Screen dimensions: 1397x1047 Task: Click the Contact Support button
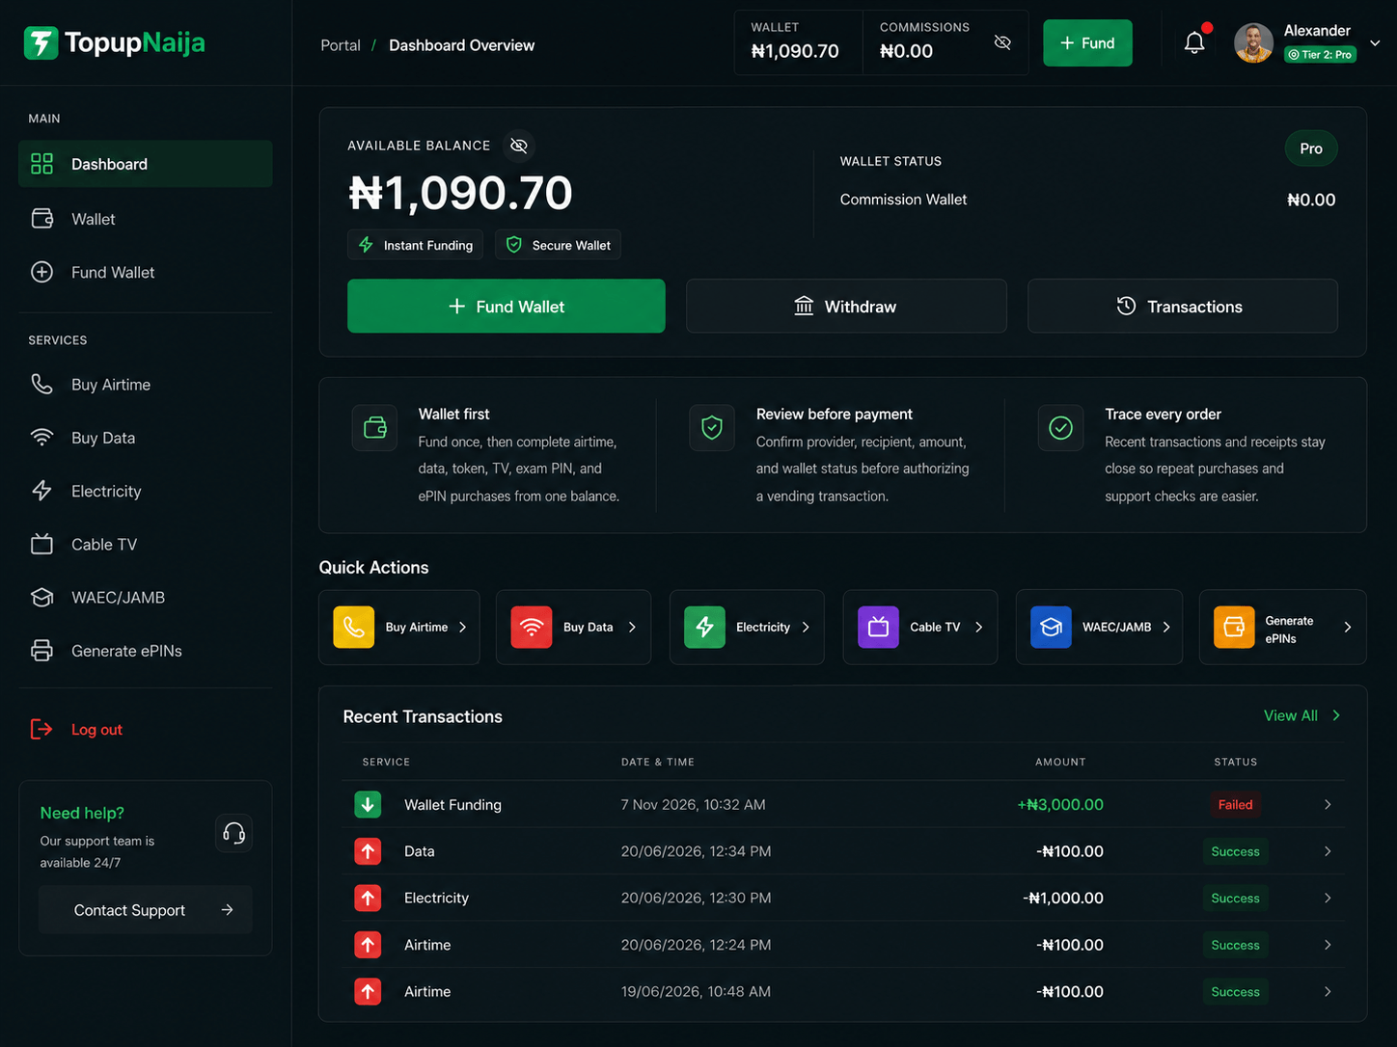pyautogui.click(x=146, y=910)
